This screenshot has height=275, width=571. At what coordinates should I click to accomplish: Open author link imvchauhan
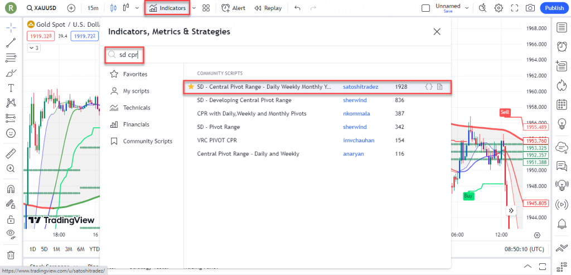pos(359,140)
